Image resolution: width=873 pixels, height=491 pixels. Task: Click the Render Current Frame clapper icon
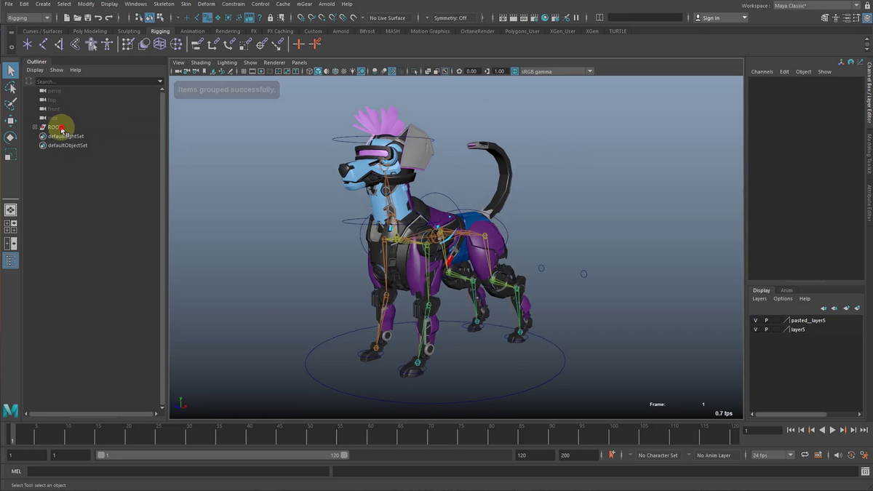[x=514, y=17]
